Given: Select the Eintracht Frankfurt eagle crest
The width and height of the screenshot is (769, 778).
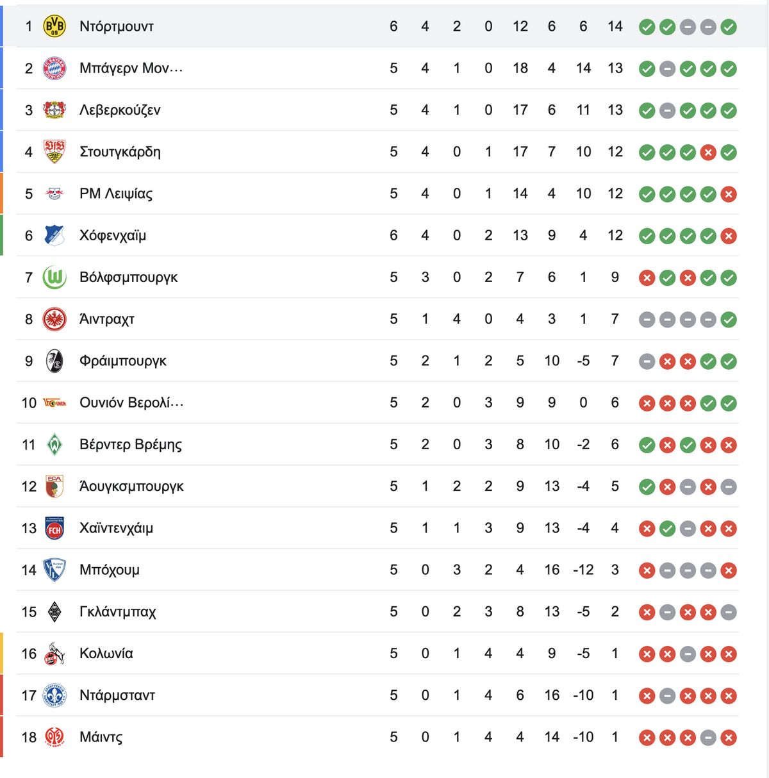Looking at the screenshot, I should (54, 319).
